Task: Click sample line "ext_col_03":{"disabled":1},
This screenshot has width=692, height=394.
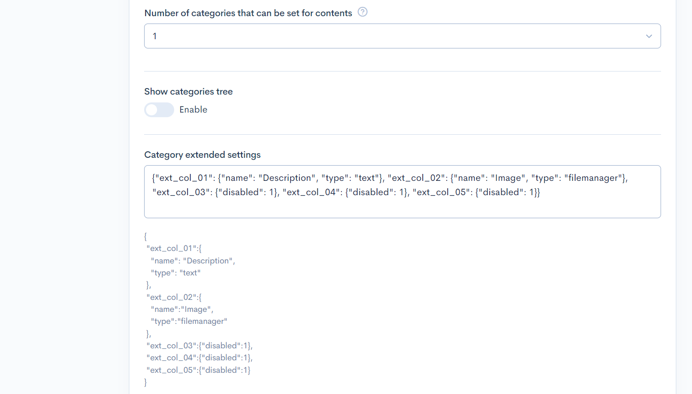Action: pyautogui.click(x=200, y=346)
